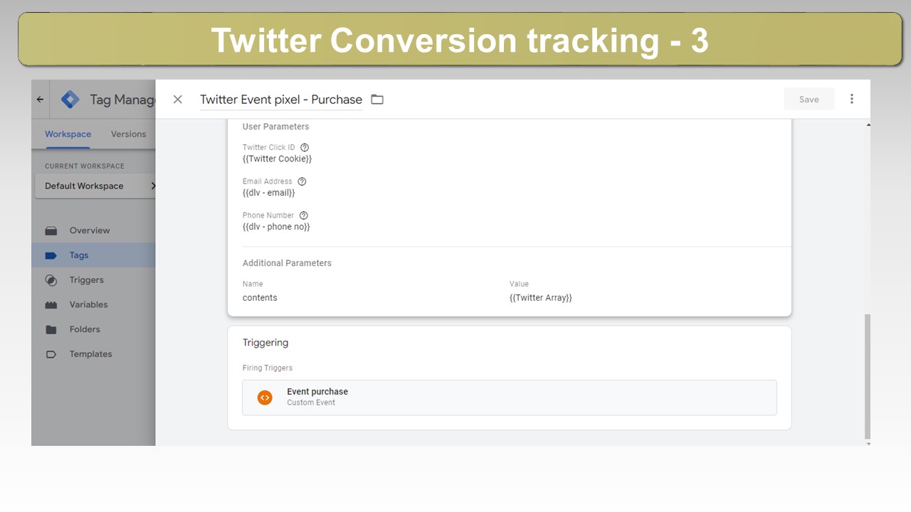
Task: Close the tag editor with X icon
Action: [x=178, y=100]
